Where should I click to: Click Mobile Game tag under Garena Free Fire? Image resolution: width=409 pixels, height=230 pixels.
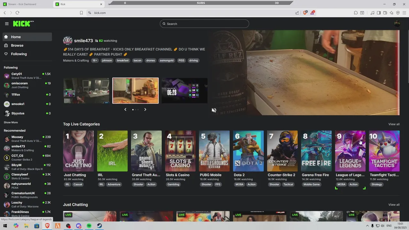(312, 184)
